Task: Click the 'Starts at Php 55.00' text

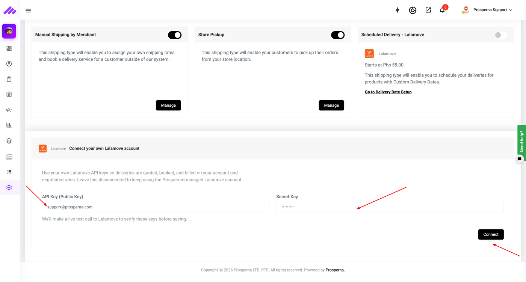Action: pyautogui.click(x=384, y=65)
